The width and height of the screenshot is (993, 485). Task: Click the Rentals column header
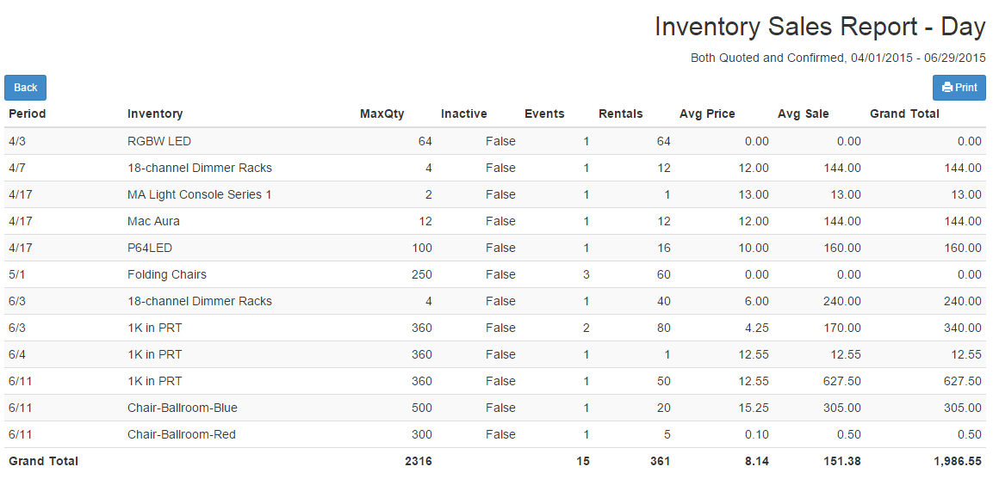[x=621, y=114]
